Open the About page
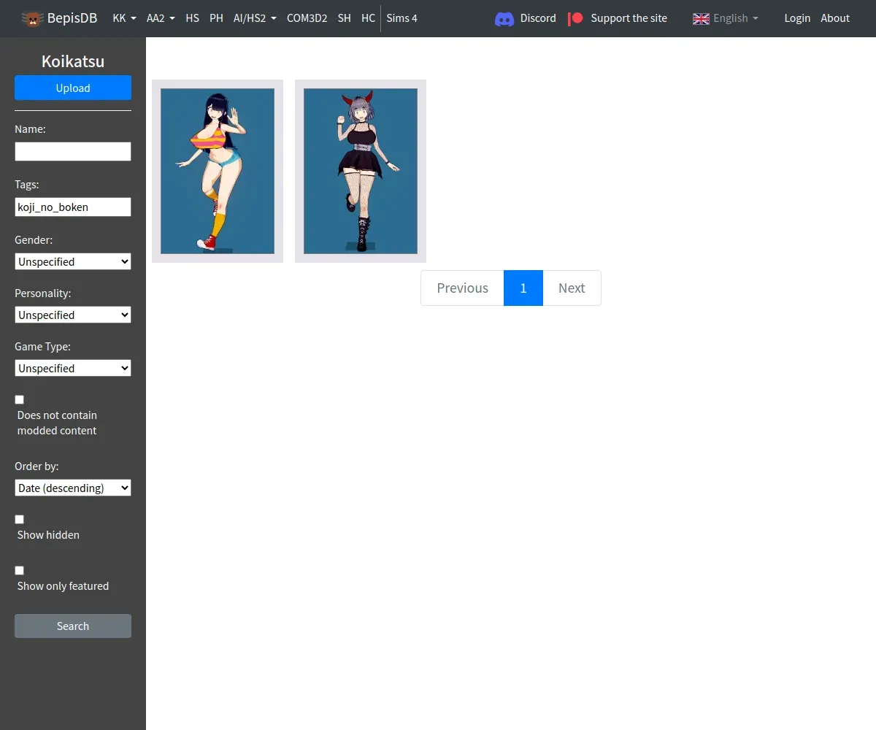The image size is (876, 730). (835, 18)
